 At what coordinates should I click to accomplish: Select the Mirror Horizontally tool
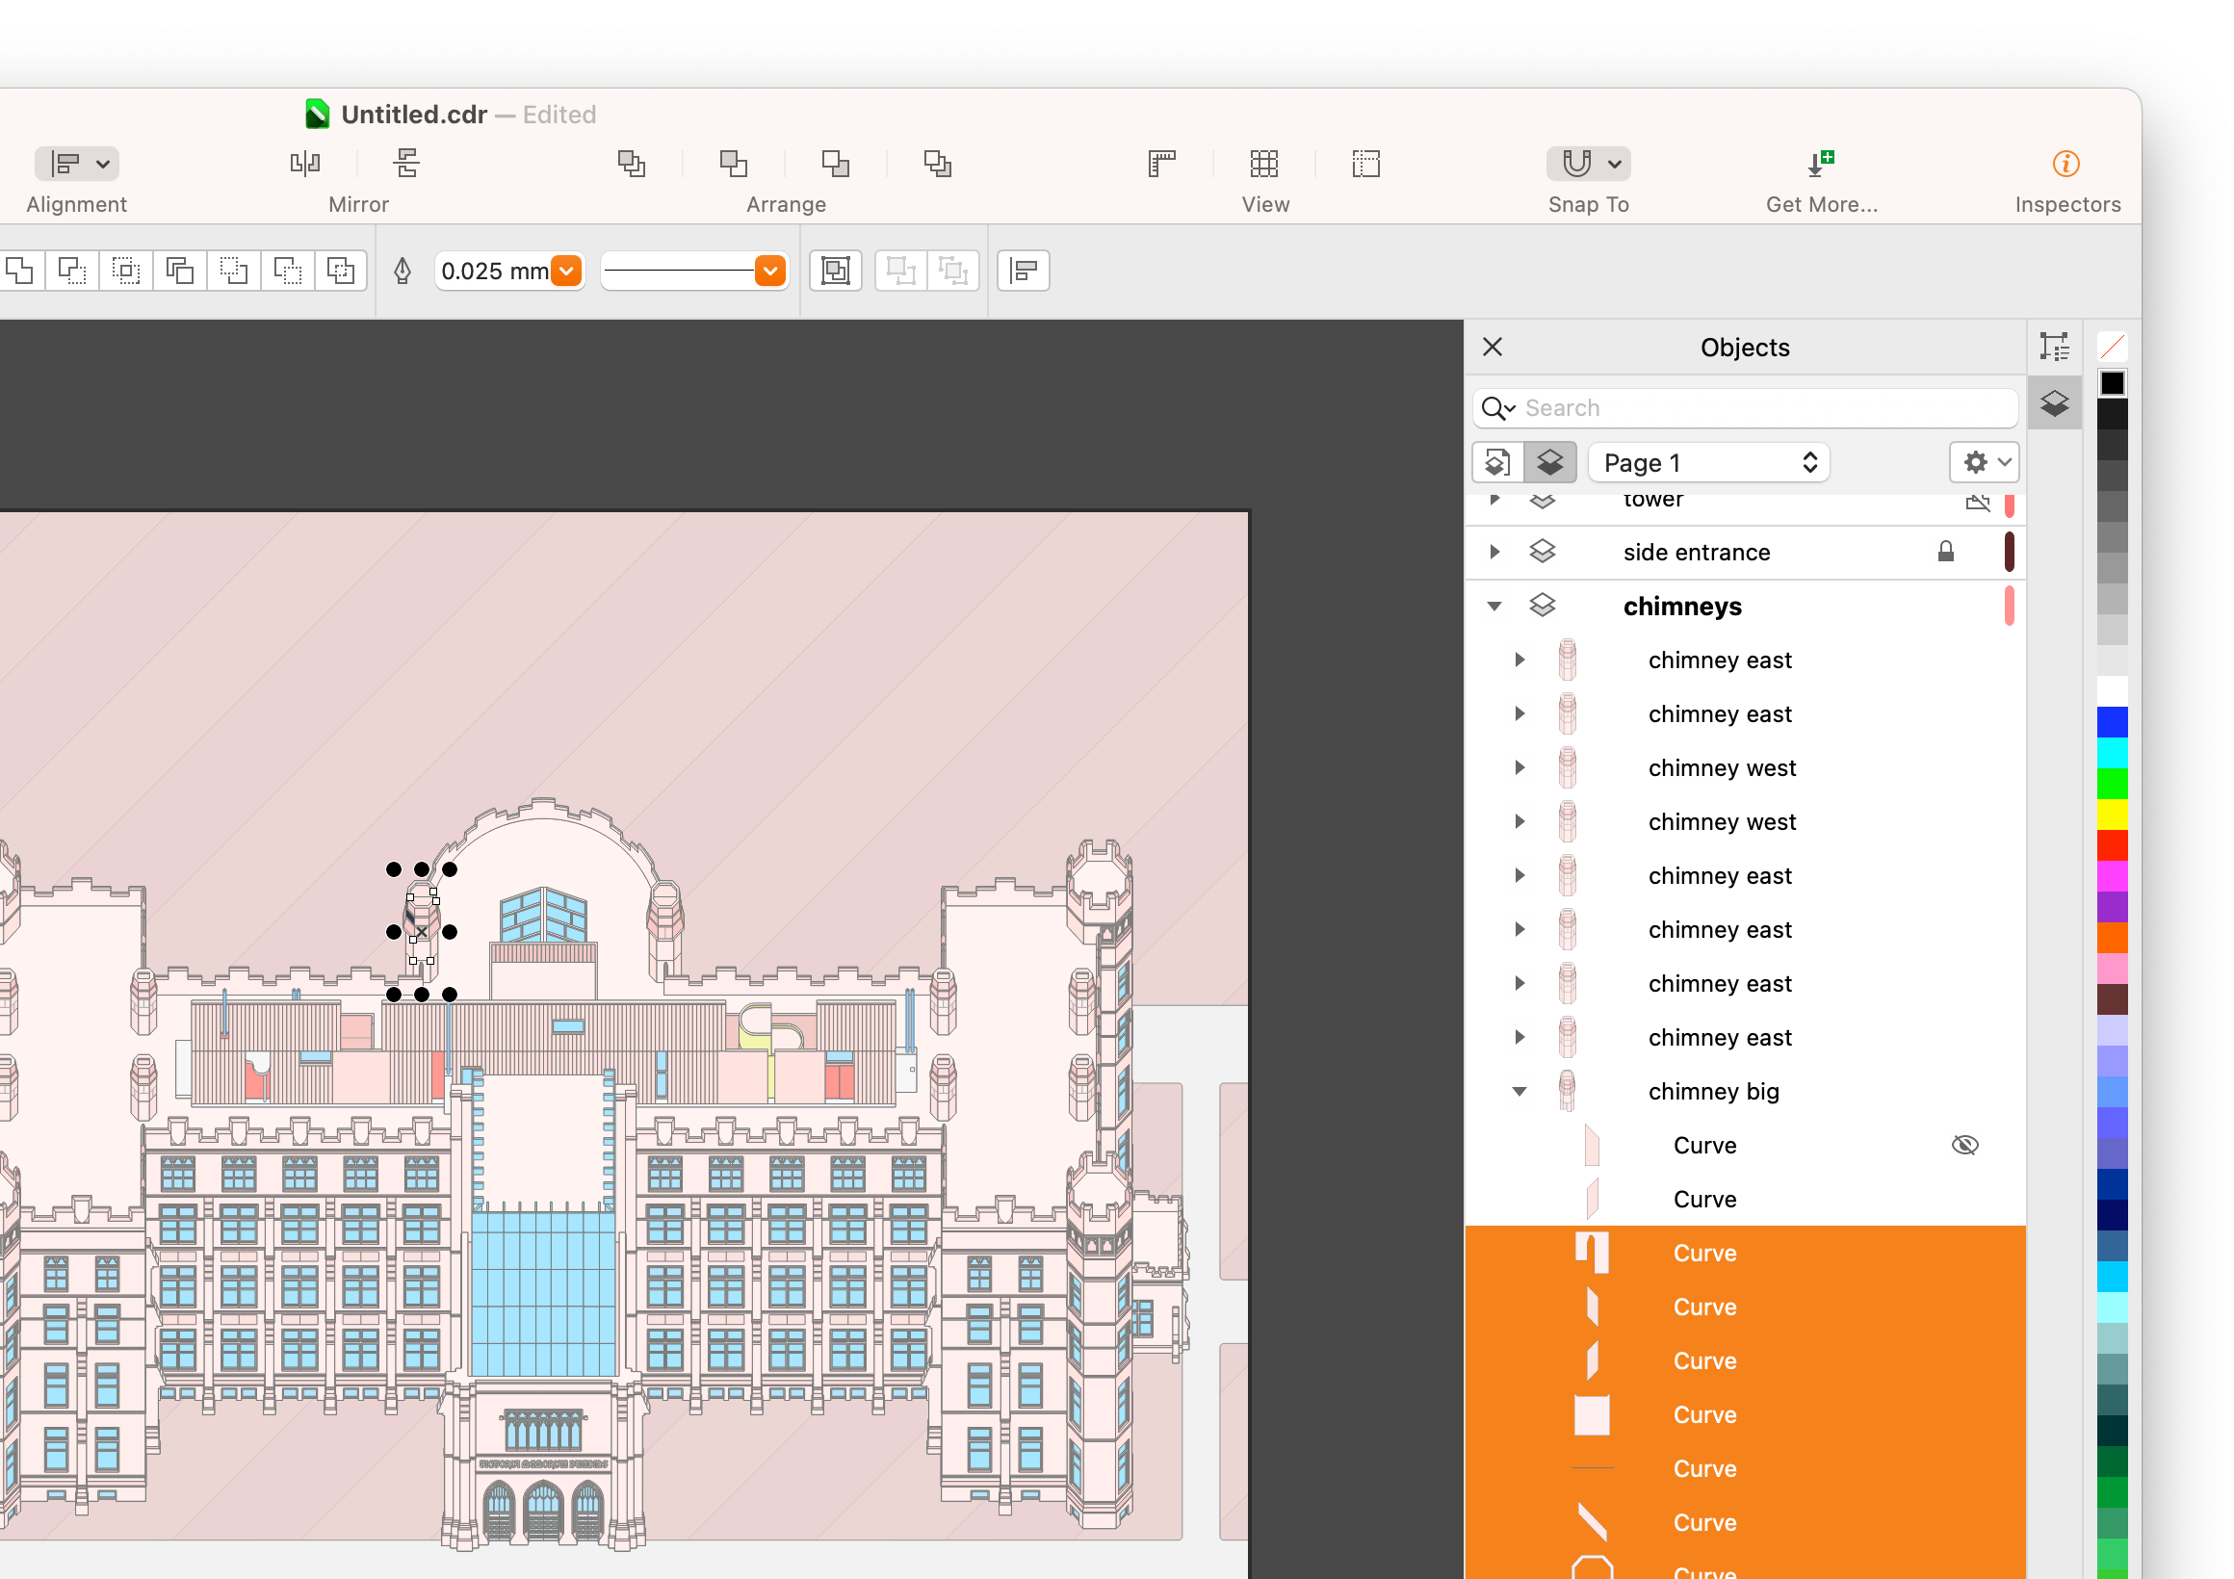point(304,163)
